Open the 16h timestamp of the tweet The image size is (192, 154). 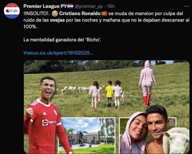111,6
